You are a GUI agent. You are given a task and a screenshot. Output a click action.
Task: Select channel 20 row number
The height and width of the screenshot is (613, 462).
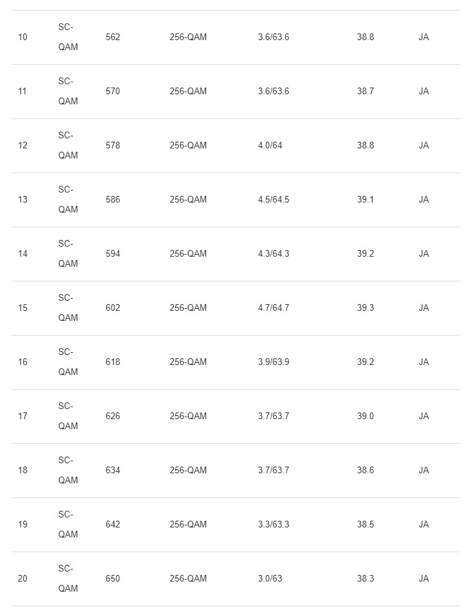pyautogui.click(x=23, y=579)
